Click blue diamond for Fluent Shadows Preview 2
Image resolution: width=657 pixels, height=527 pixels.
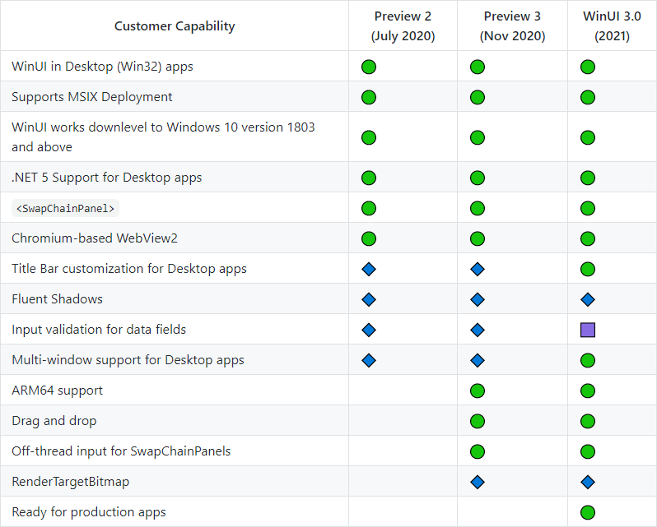(369, 299)
